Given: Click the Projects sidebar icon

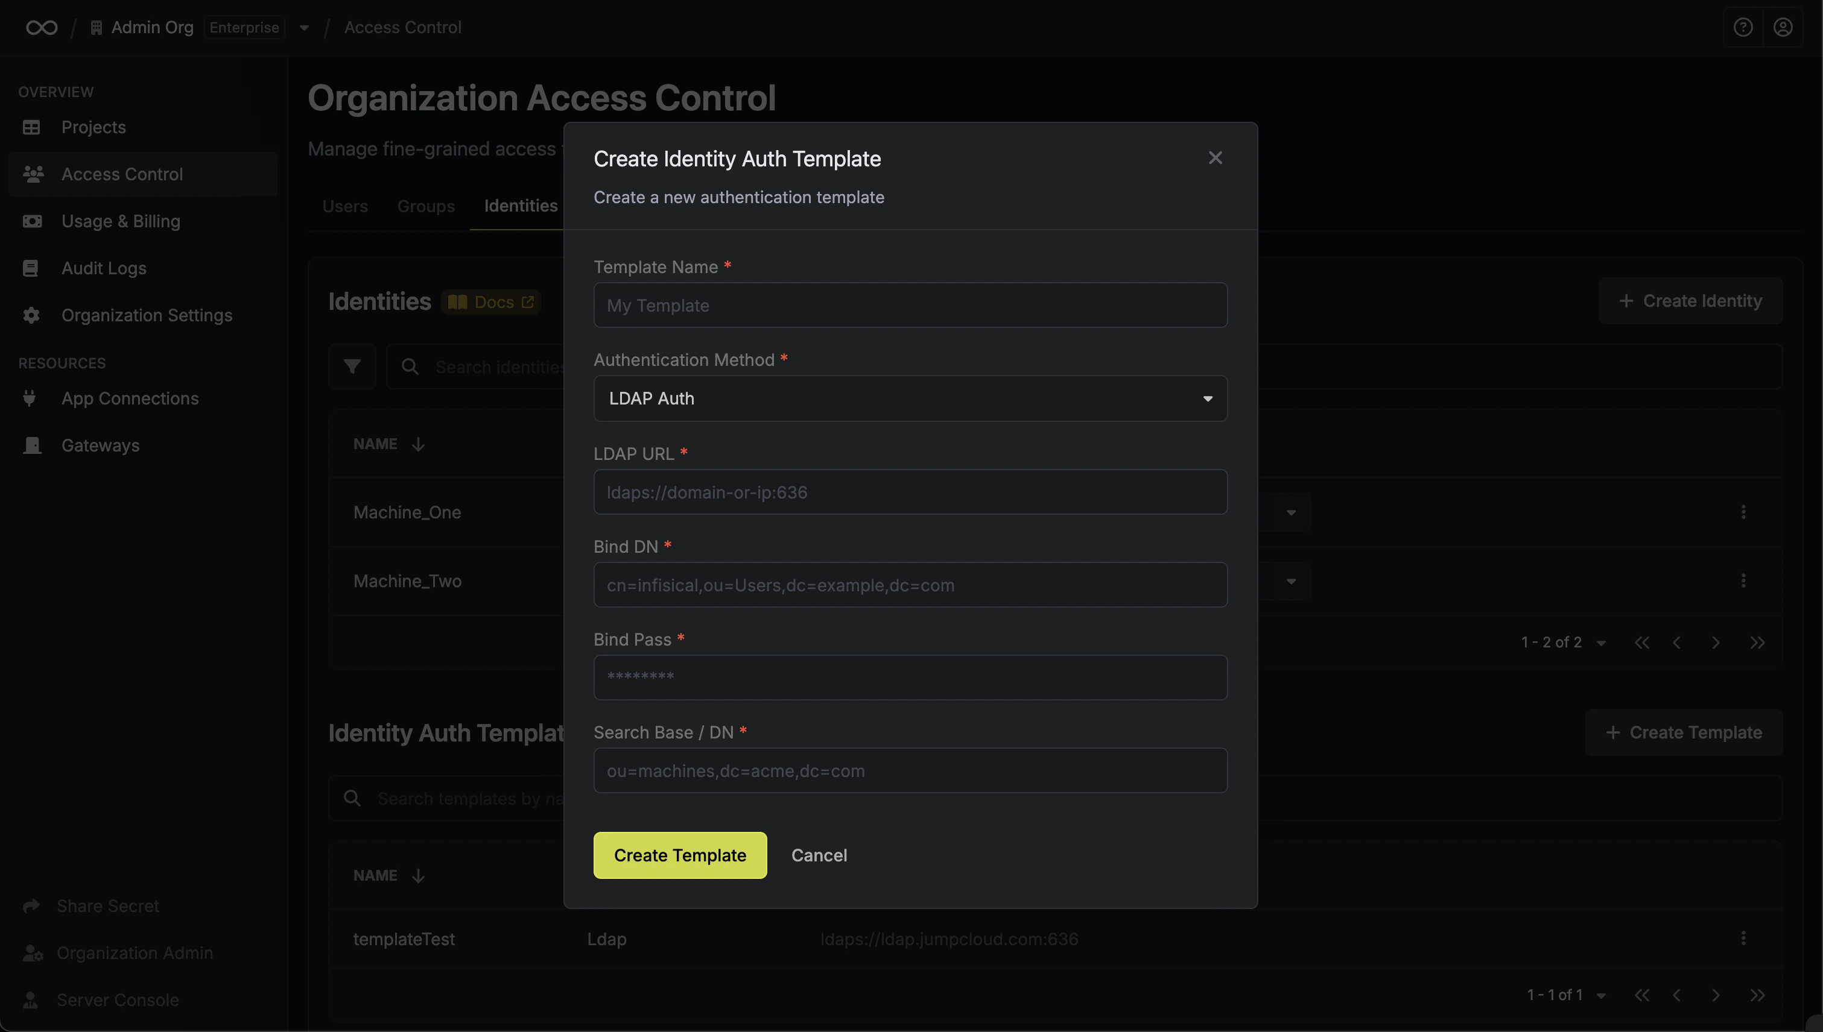Looking at the screenshot, I should coord(31,128).
